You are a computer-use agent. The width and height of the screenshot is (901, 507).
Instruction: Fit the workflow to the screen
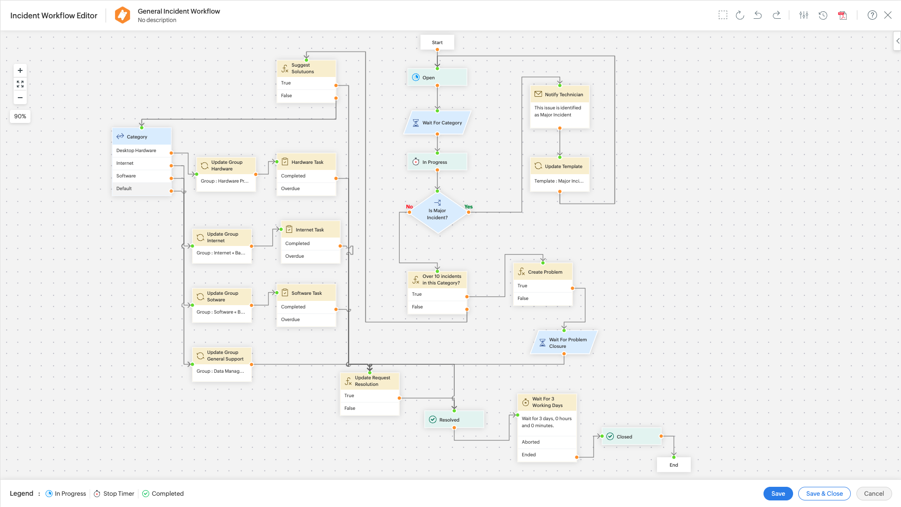click(x=20, y=84)
